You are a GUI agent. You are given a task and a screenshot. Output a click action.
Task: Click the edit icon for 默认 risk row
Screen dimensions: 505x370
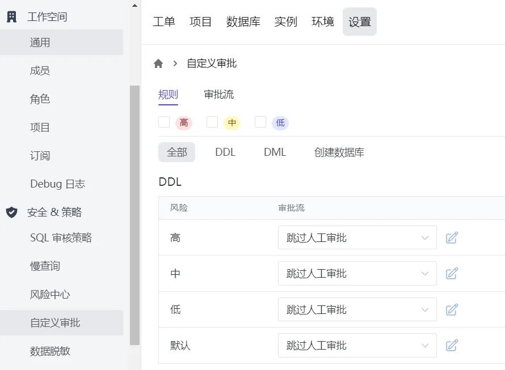tap(452, 345)
